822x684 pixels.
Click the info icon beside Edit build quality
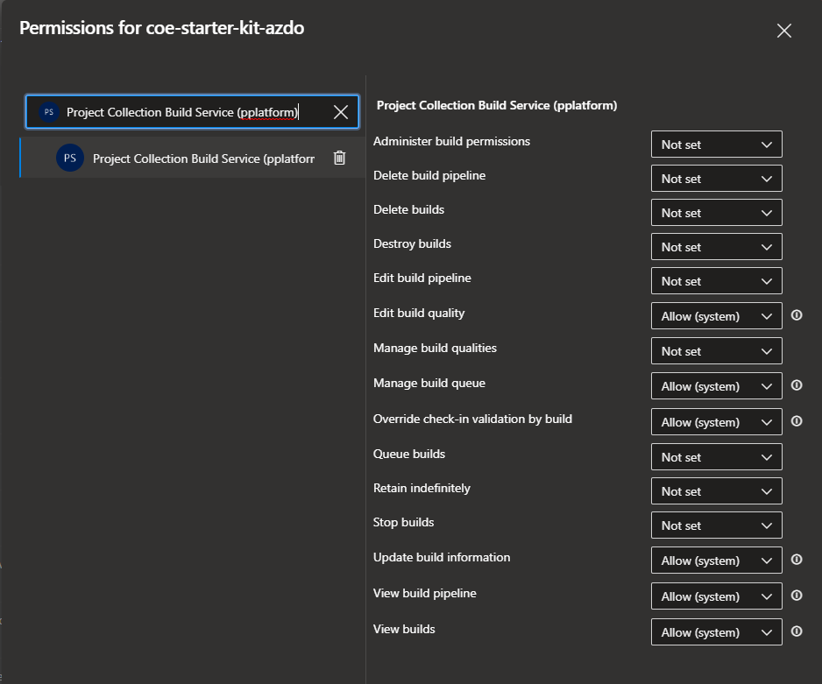click(x=797, y=315)
